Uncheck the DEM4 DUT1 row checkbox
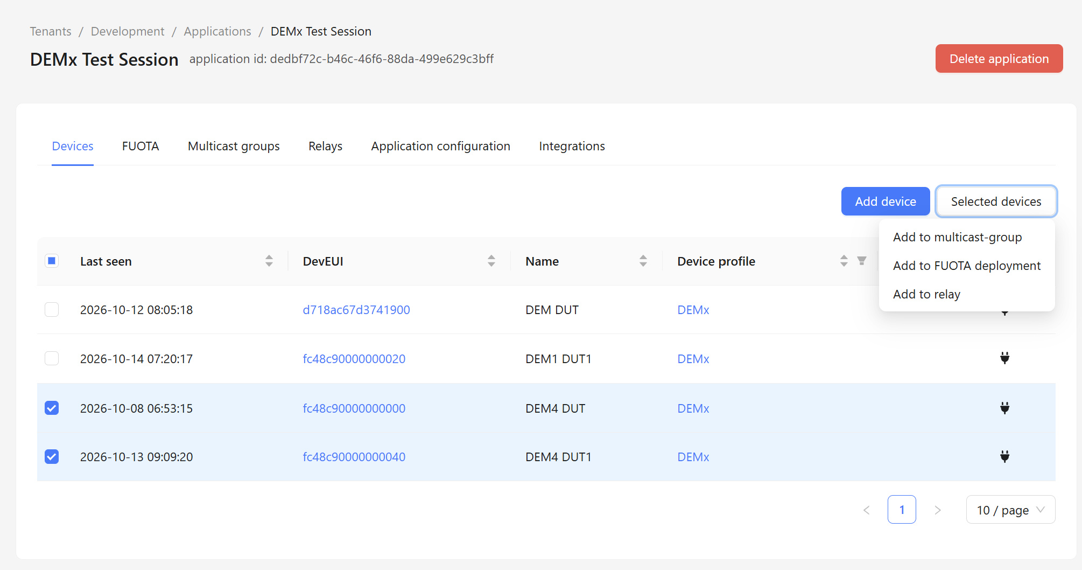Viewport: 1082px width, 570px height. 52,456
